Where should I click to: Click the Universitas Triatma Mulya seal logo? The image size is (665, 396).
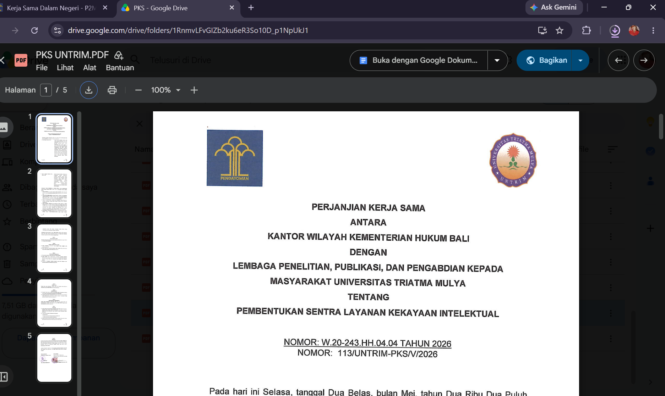(513, 160)
